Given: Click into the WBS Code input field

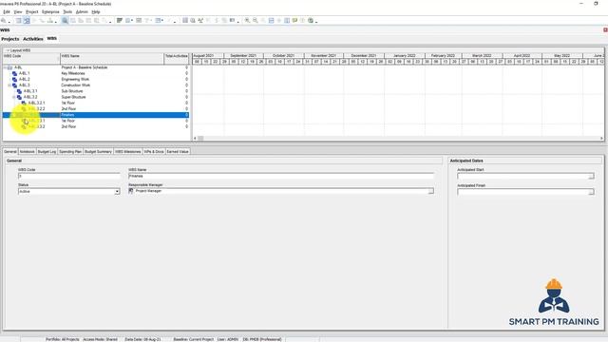Looking at the screenshot, I should click(x=69, y=176).
